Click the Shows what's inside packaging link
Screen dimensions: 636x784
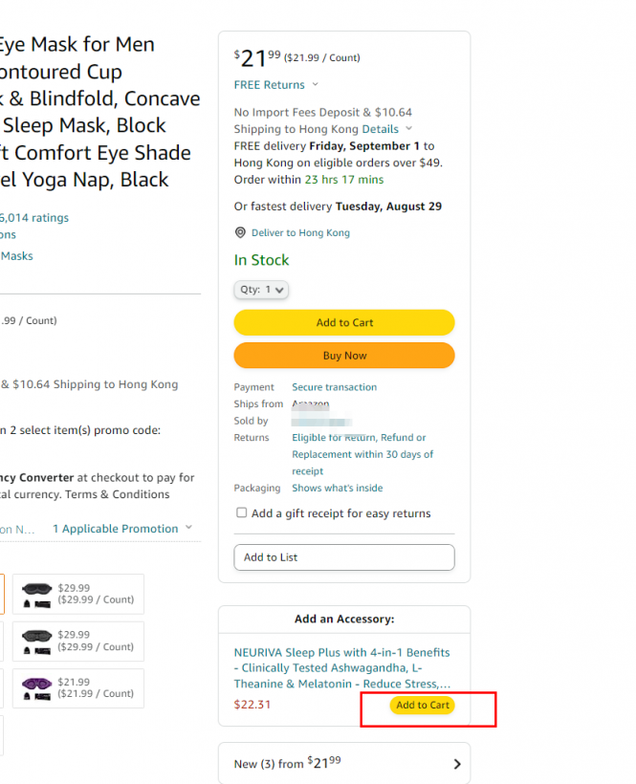coord(337,489)
